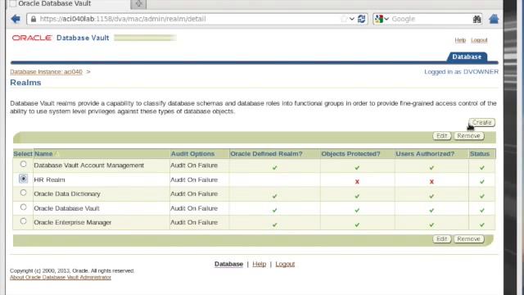Click Oracle Enterprise Manager name text
This screenshot has height=295, width=524.
click(x=73, y=222)
